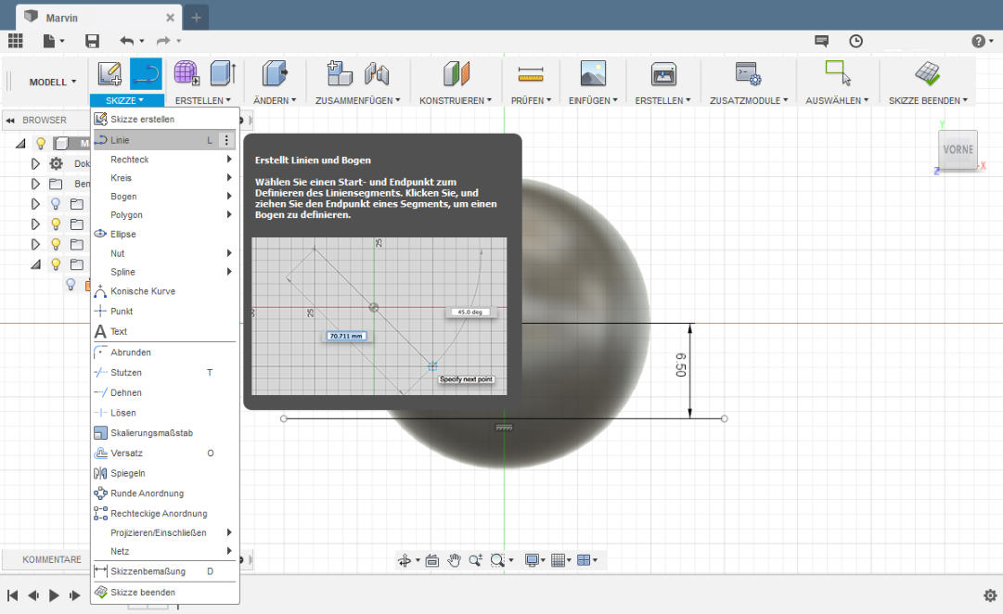1003x614 pixels.
Task: Open the grid settings dropdown
Action: coord(561,560)
